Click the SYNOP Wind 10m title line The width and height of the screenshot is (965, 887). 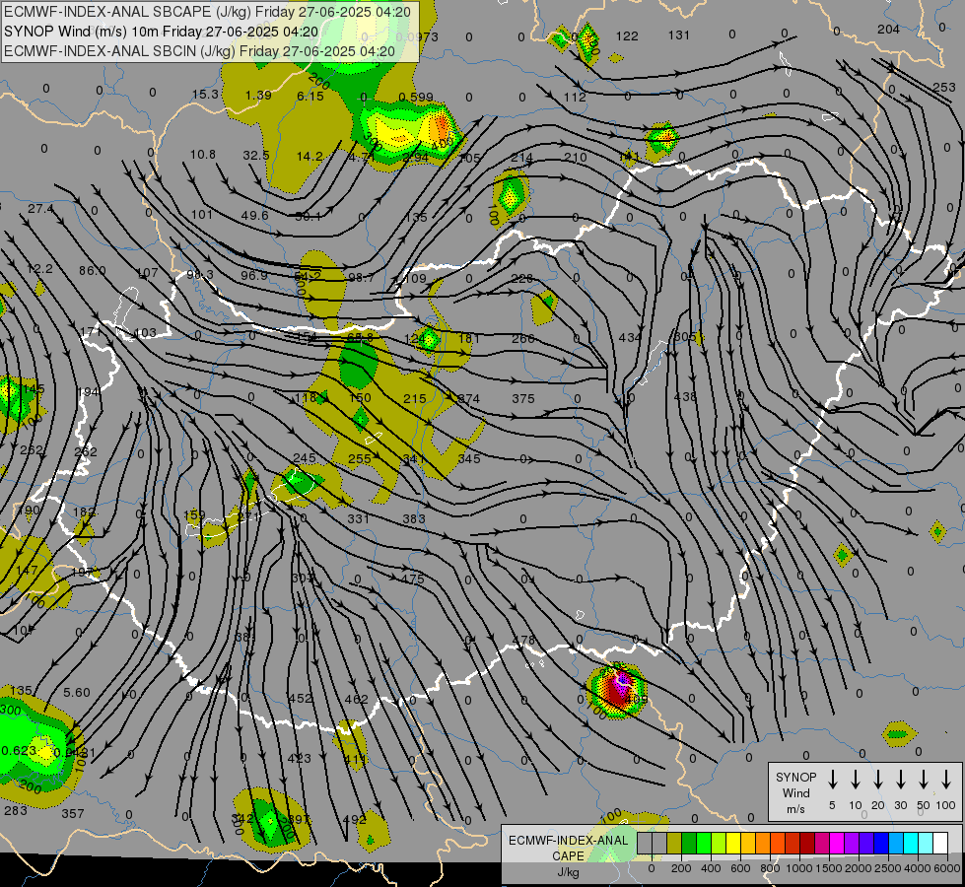point(162,32)
